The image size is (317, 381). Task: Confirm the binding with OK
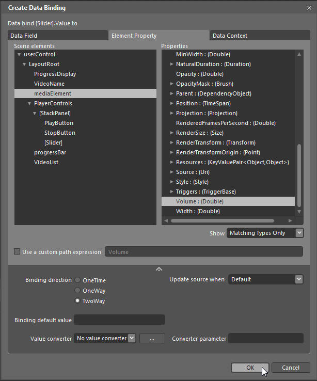click(x=250, y=368)
